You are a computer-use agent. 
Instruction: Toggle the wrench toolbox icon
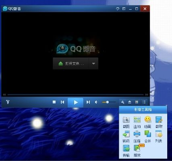[x=122, y=102]
